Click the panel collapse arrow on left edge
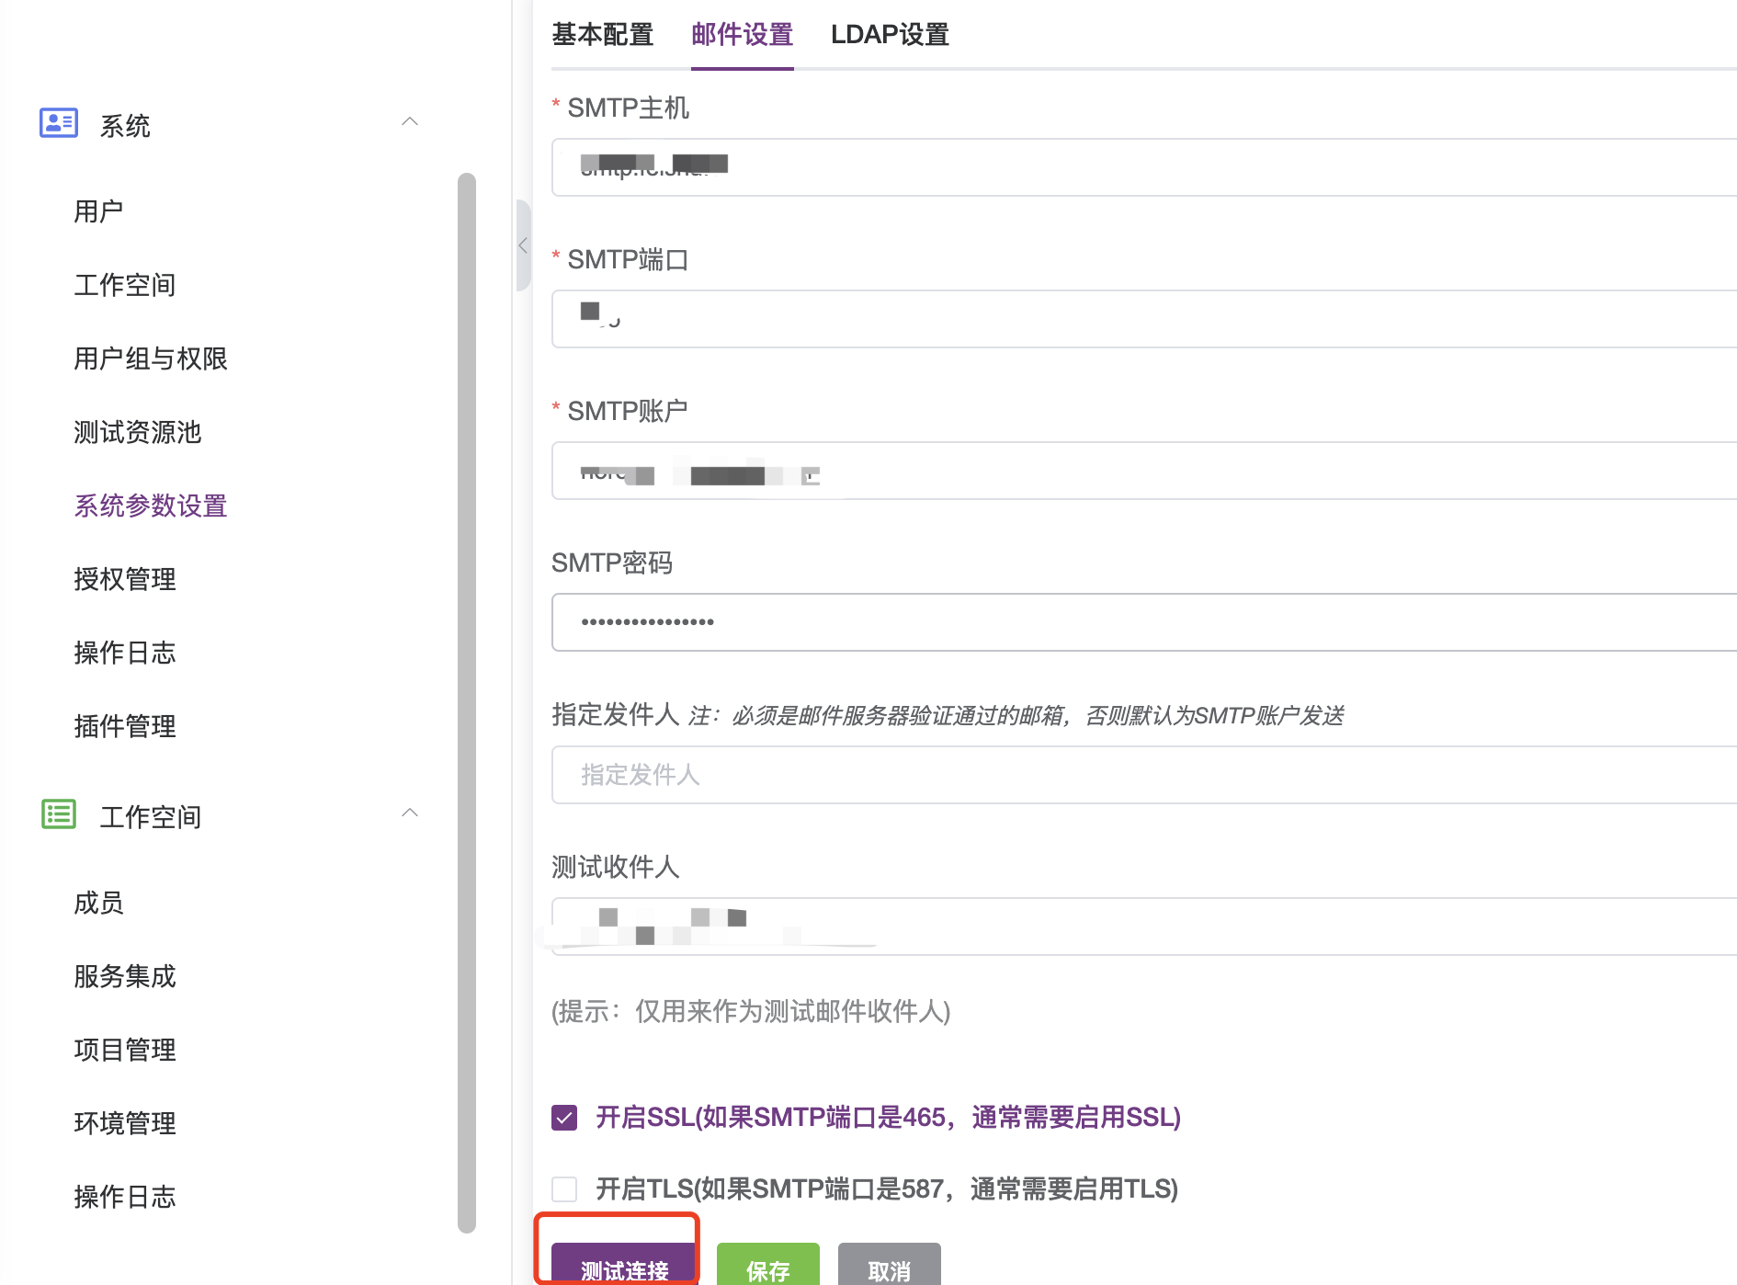Image resolution: width=1737 pixels, height=1285 pixels. [x=522, y=245]
